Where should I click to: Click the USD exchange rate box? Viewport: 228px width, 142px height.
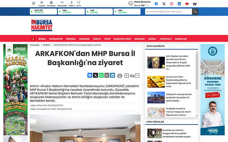click(71, 11)
